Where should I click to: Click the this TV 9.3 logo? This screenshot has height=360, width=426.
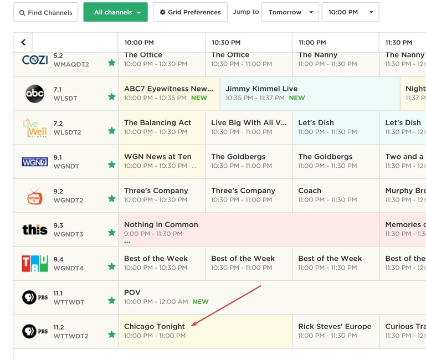pos(35,230)
